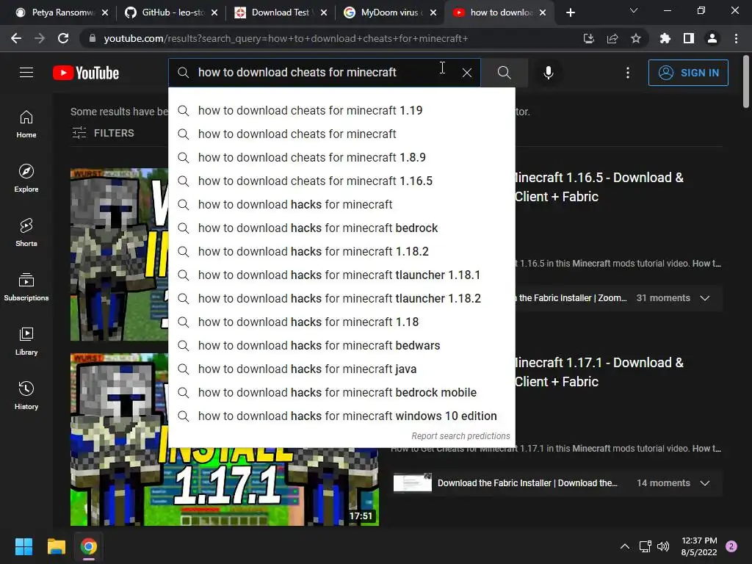Viewport: 752px width, 564px height.
Task: Select suggestion 'cheats for minecraft 1.8.9'
Action: click(342, 157)
